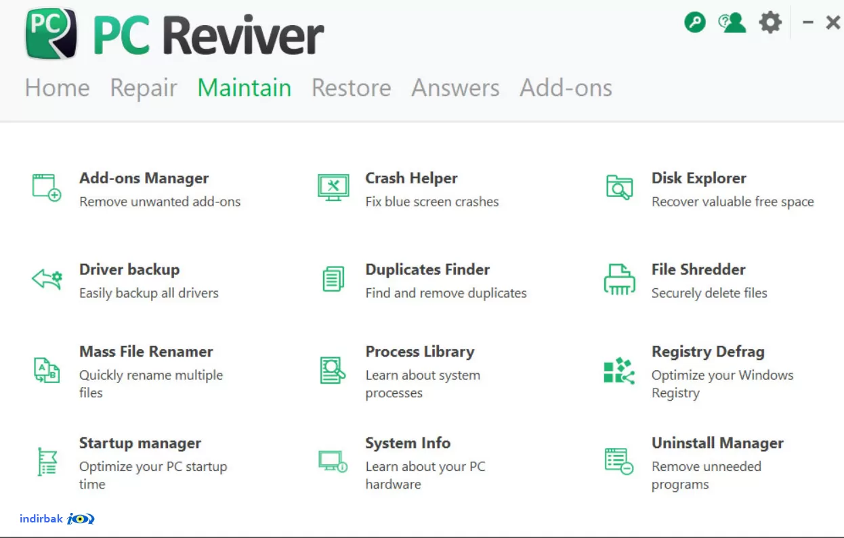
Task: Click 'Learn about system processes' description
Action: coord(423,384)
